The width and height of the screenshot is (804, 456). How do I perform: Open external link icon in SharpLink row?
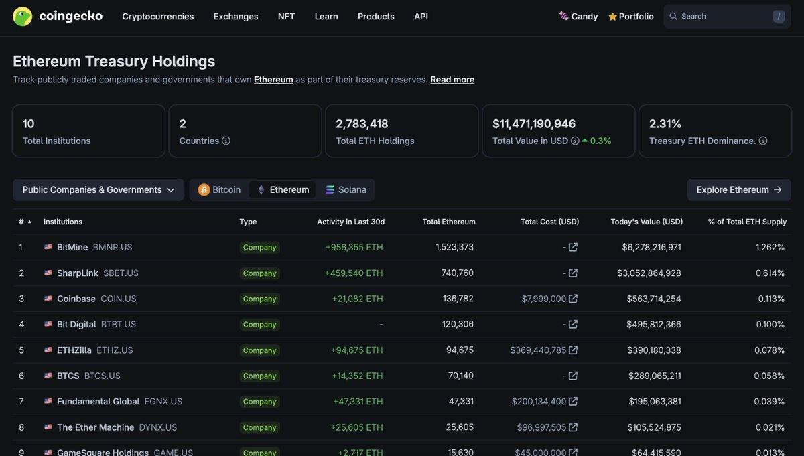click(573, 273)
